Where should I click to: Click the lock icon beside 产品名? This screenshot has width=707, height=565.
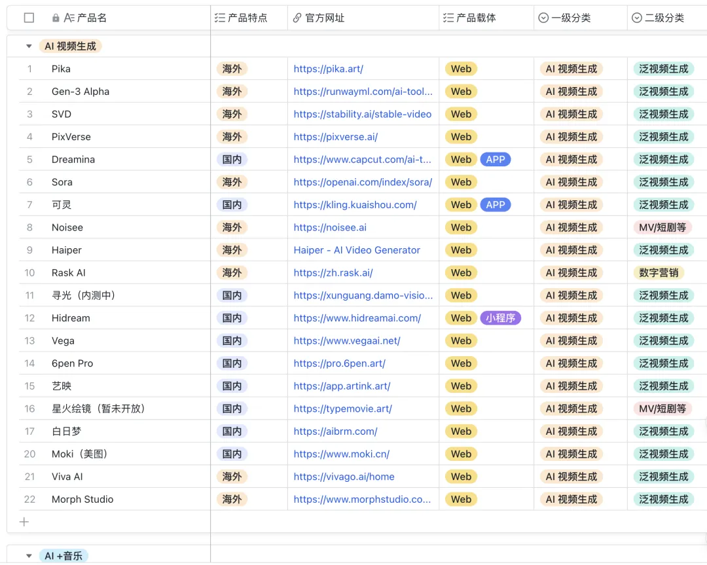click(56, 18)
